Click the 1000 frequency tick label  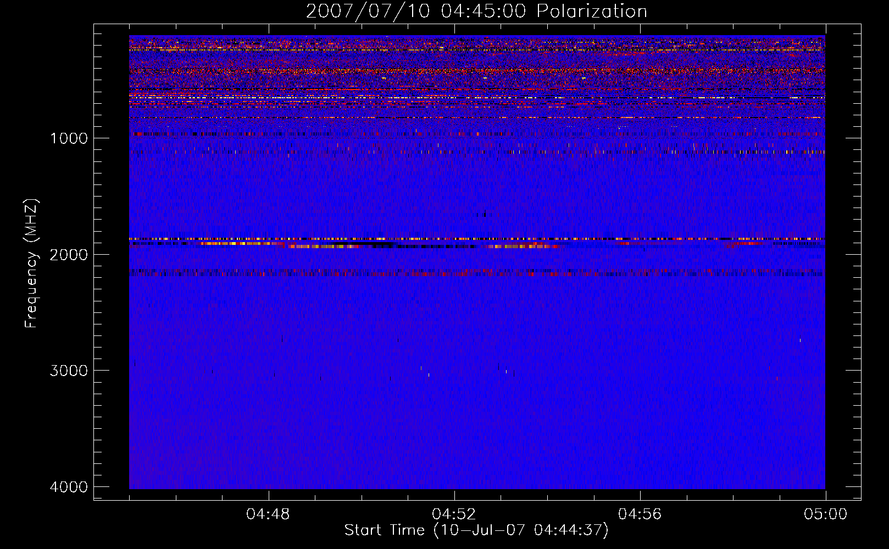click(x=69, y=138)
